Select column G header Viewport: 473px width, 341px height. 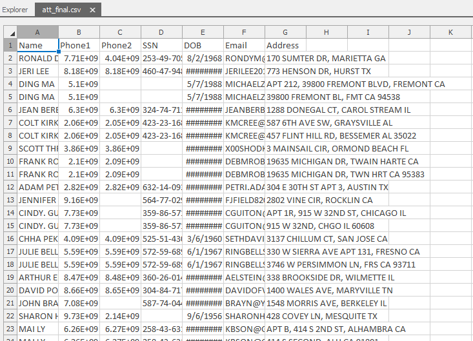pyautogui.click(x=285, y=32)
